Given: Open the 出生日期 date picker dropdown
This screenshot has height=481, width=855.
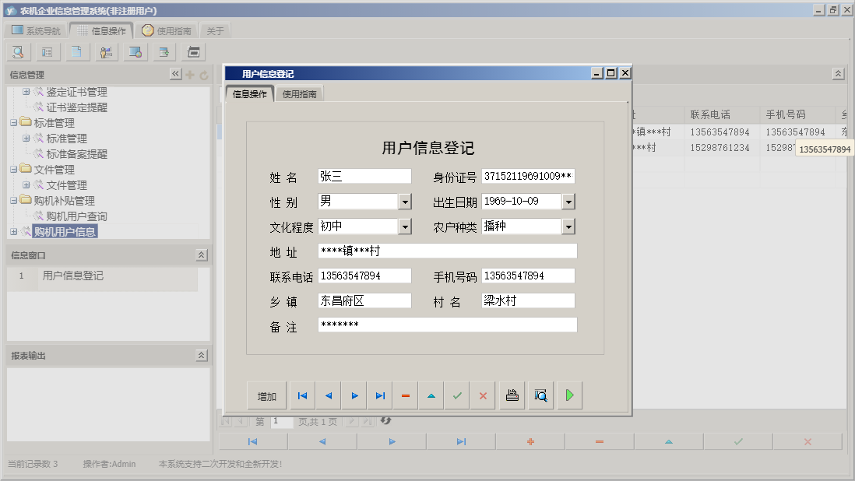Looking at the screenshot, I should click(x=569, y=201).
